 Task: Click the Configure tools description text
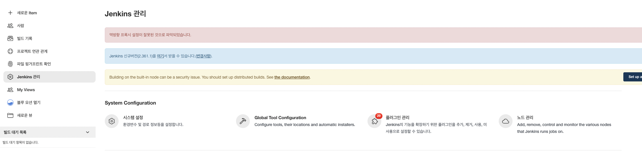[x=305, y=125]
